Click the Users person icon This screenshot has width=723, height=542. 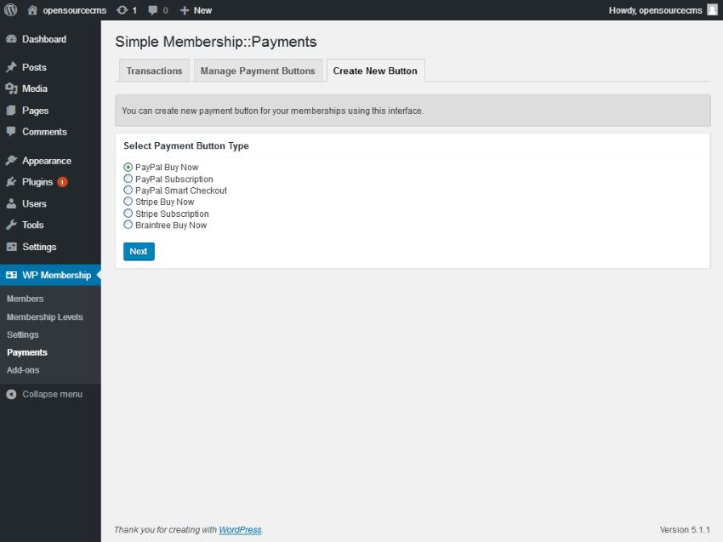[12, 203]
